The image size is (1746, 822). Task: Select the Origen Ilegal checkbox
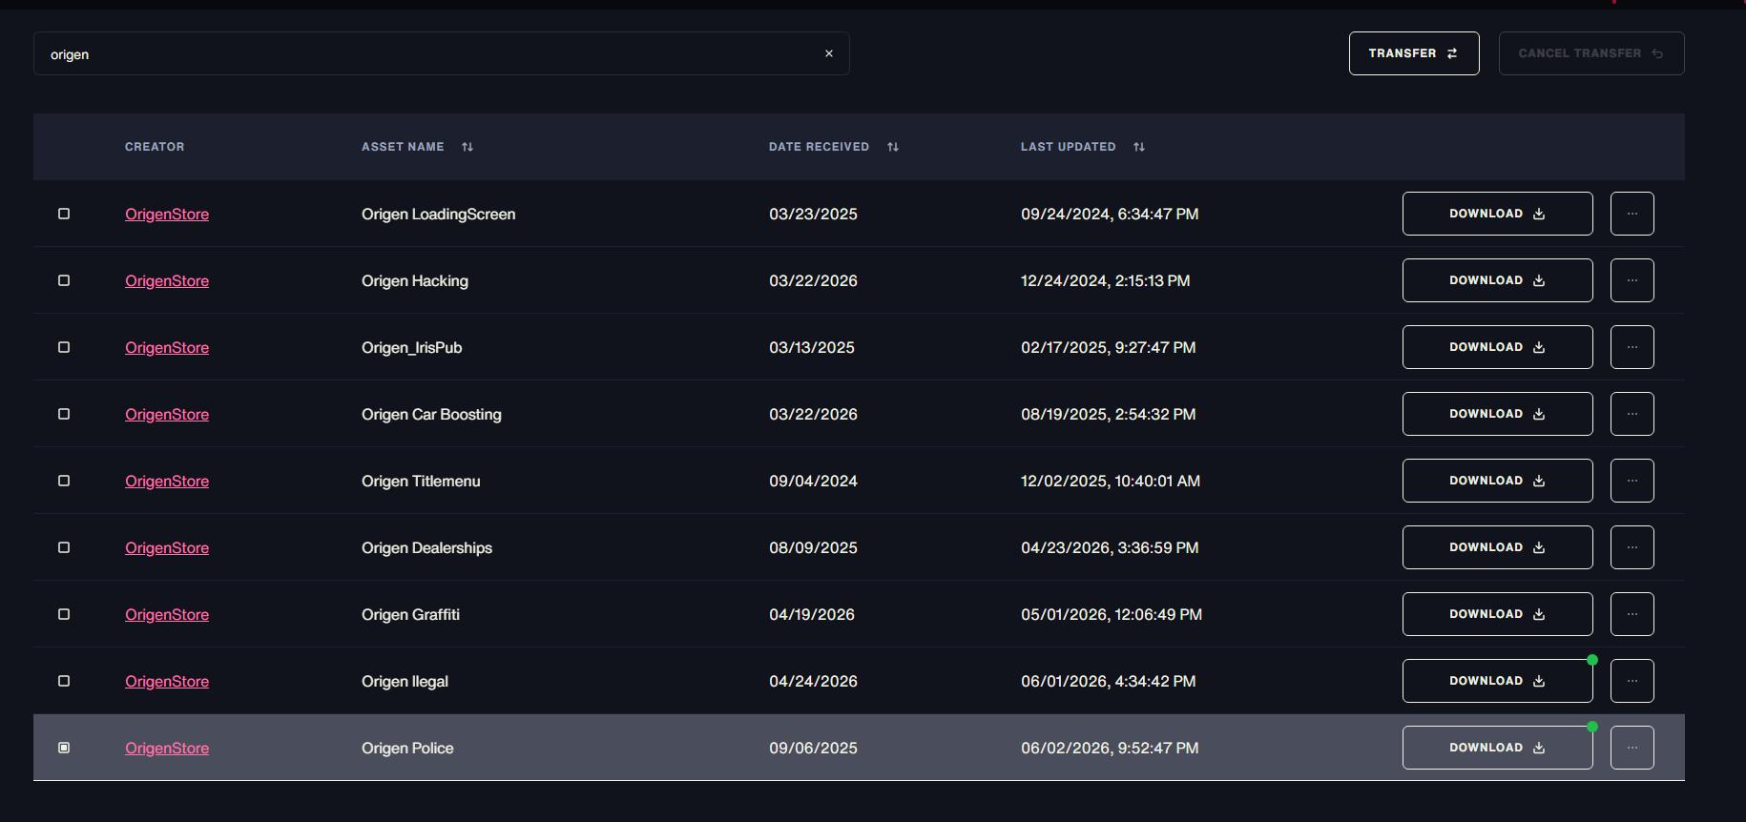point(64,681)
